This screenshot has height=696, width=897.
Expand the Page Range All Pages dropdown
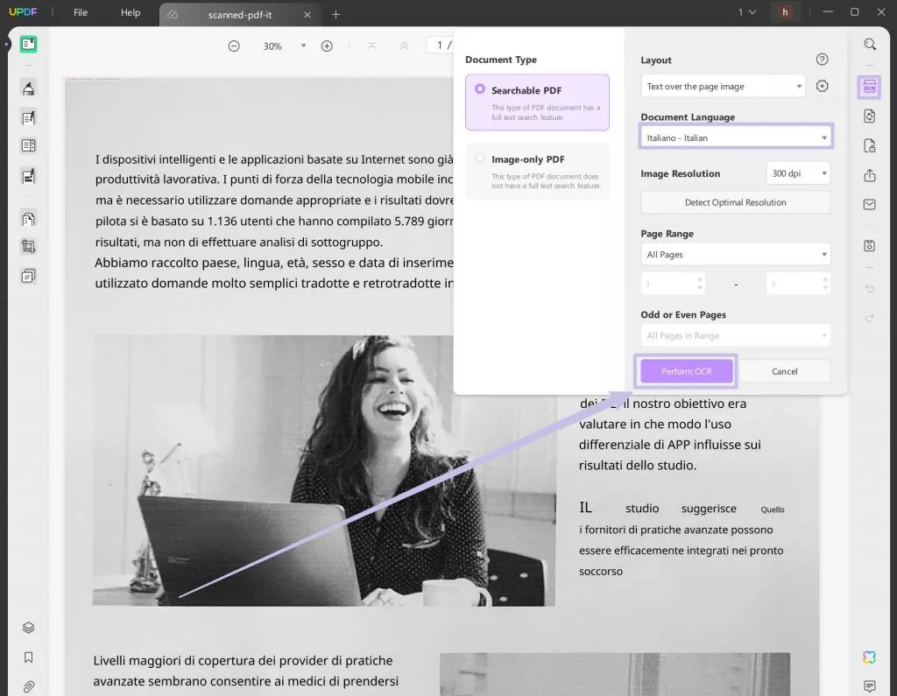pos(736,255)
